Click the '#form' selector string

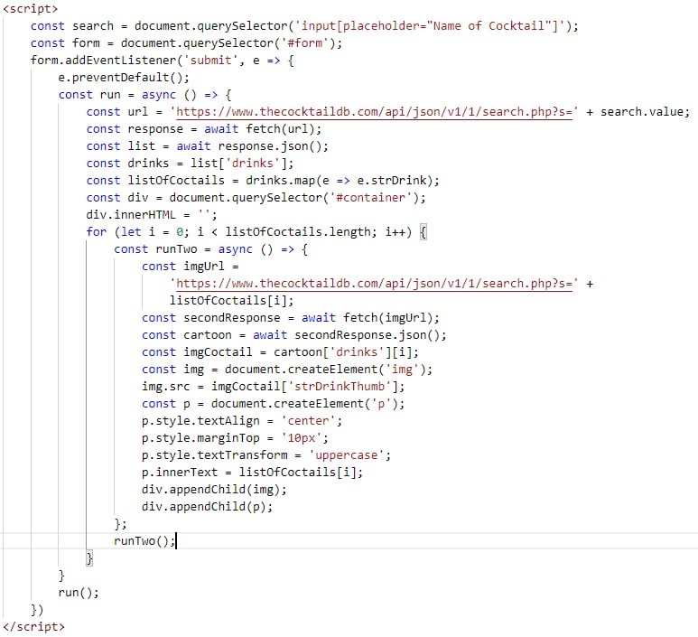tap(305, 43)
